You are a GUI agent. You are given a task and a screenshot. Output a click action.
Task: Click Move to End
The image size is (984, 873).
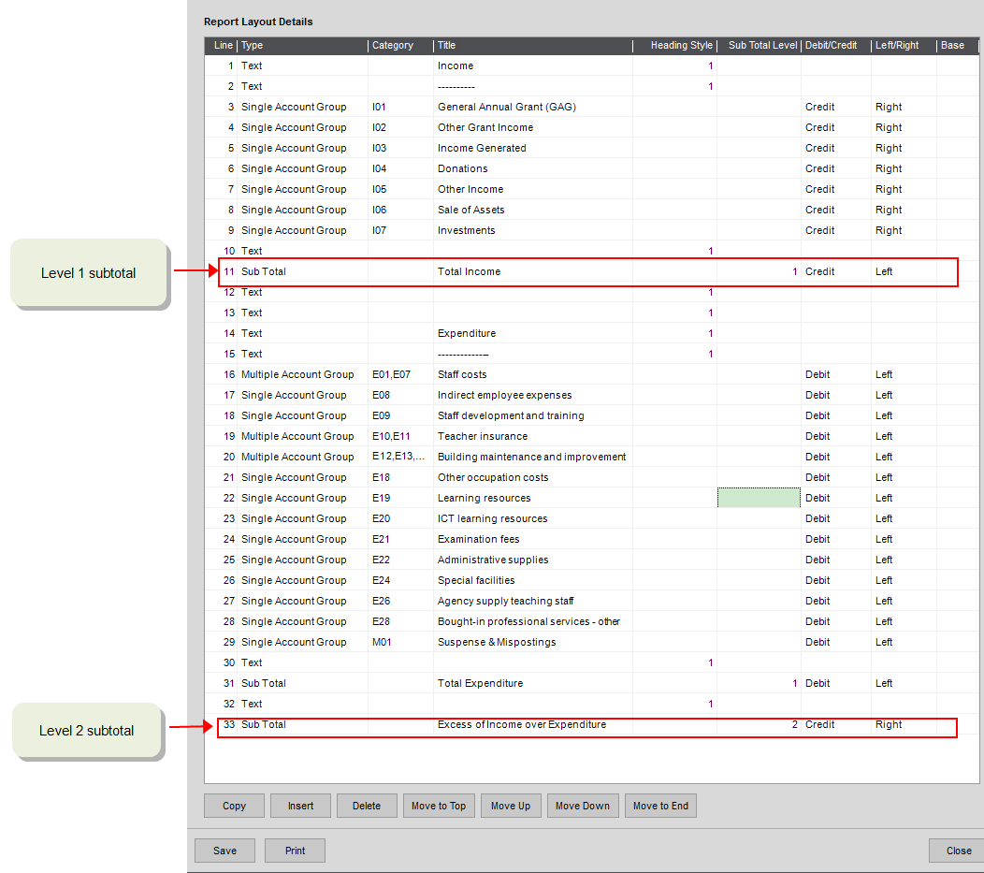(x=660, y=805)
